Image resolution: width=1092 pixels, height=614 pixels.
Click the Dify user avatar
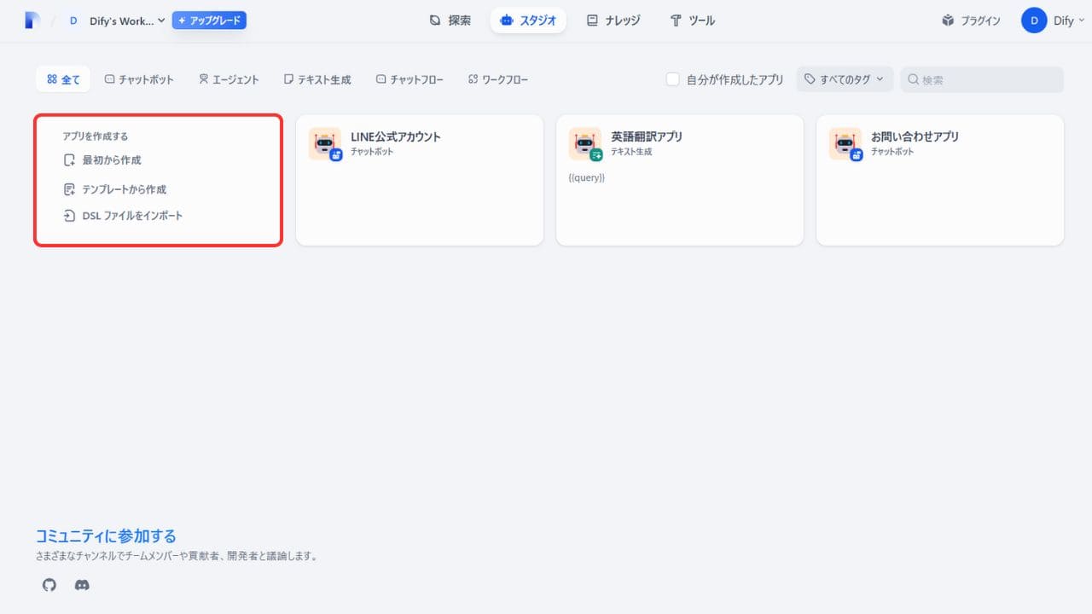coord(1034,20)
